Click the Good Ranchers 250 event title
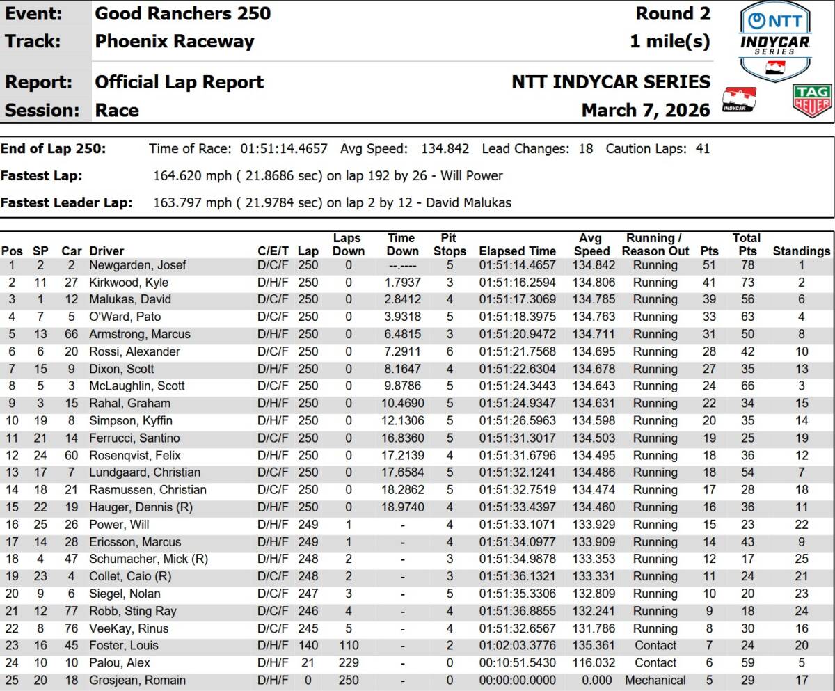 (182, 13)
